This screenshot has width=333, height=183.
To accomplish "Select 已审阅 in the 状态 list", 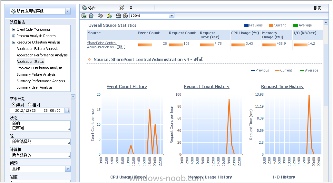I will [18, 128].
